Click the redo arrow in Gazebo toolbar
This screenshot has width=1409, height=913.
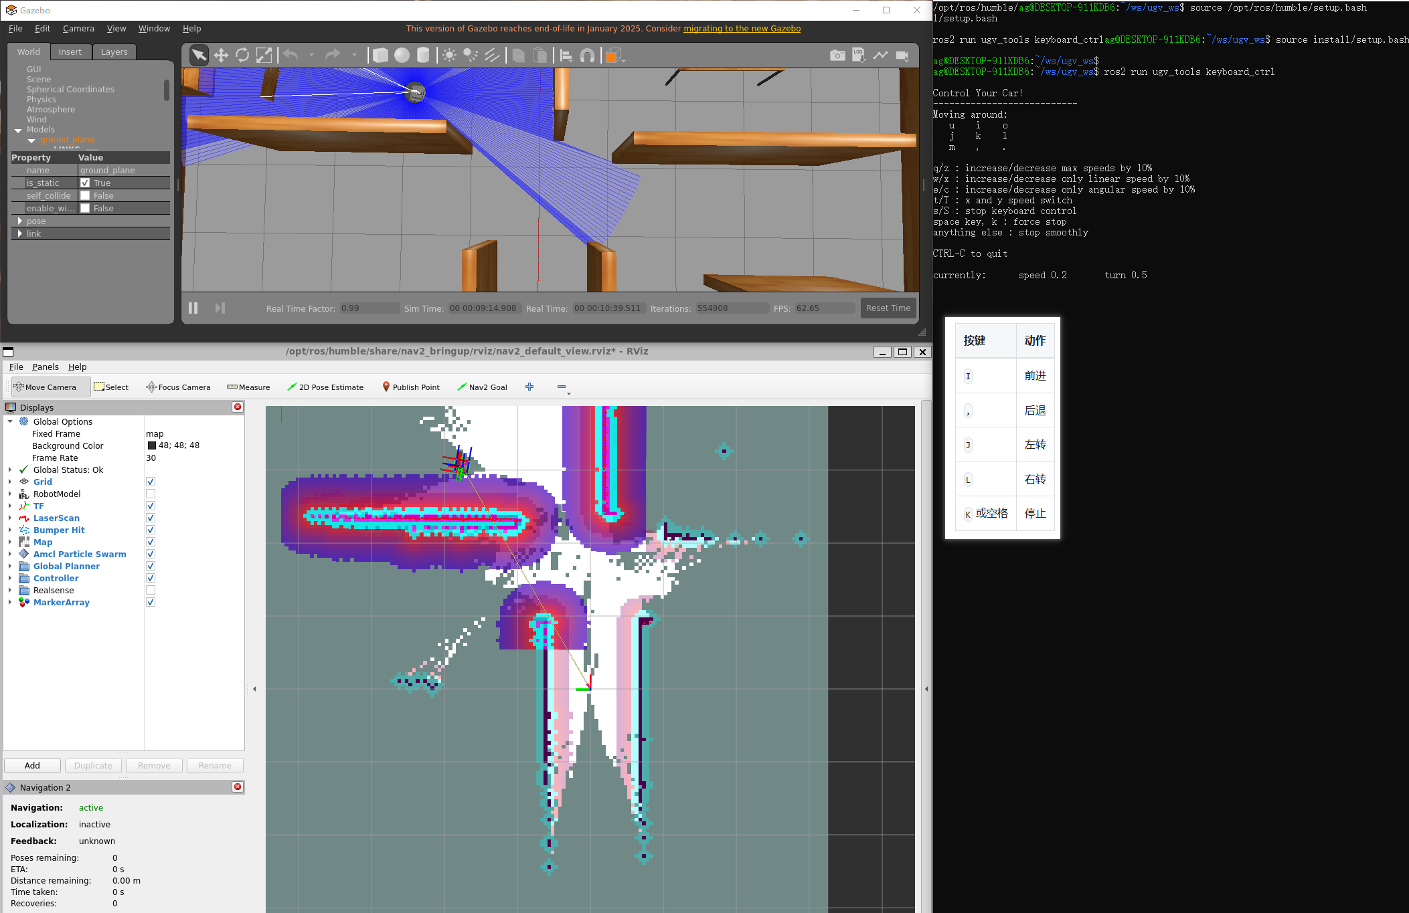tap(333, 56)
